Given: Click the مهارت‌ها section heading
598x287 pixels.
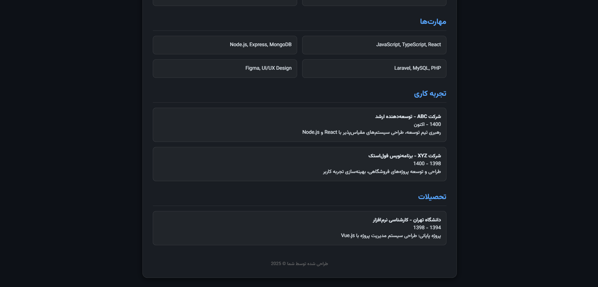Looking at the screenshot, I should 433,22.
